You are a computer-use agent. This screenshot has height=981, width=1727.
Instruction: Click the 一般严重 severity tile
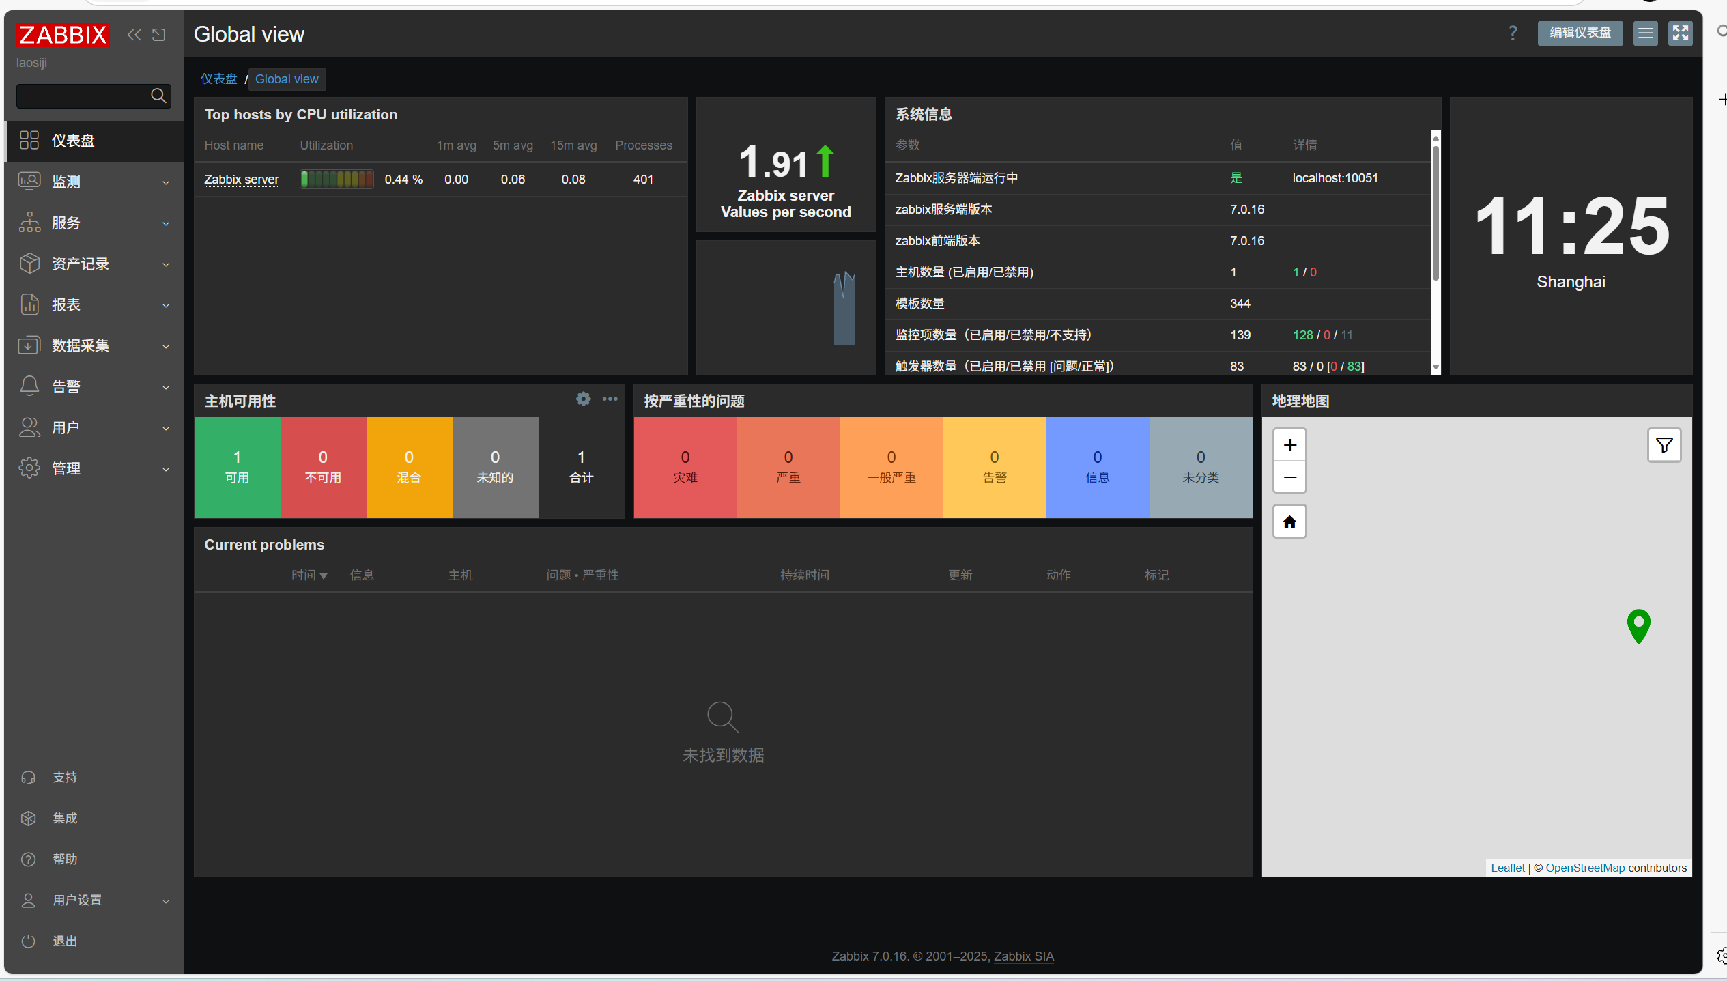891,468
